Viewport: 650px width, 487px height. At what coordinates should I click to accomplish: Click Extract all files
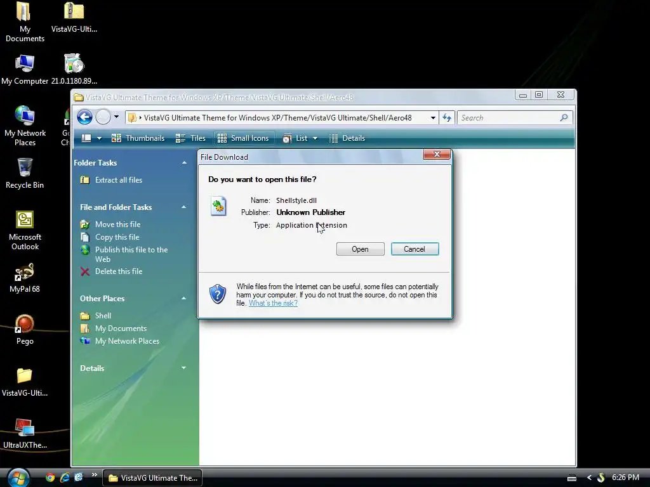[119, 180]
